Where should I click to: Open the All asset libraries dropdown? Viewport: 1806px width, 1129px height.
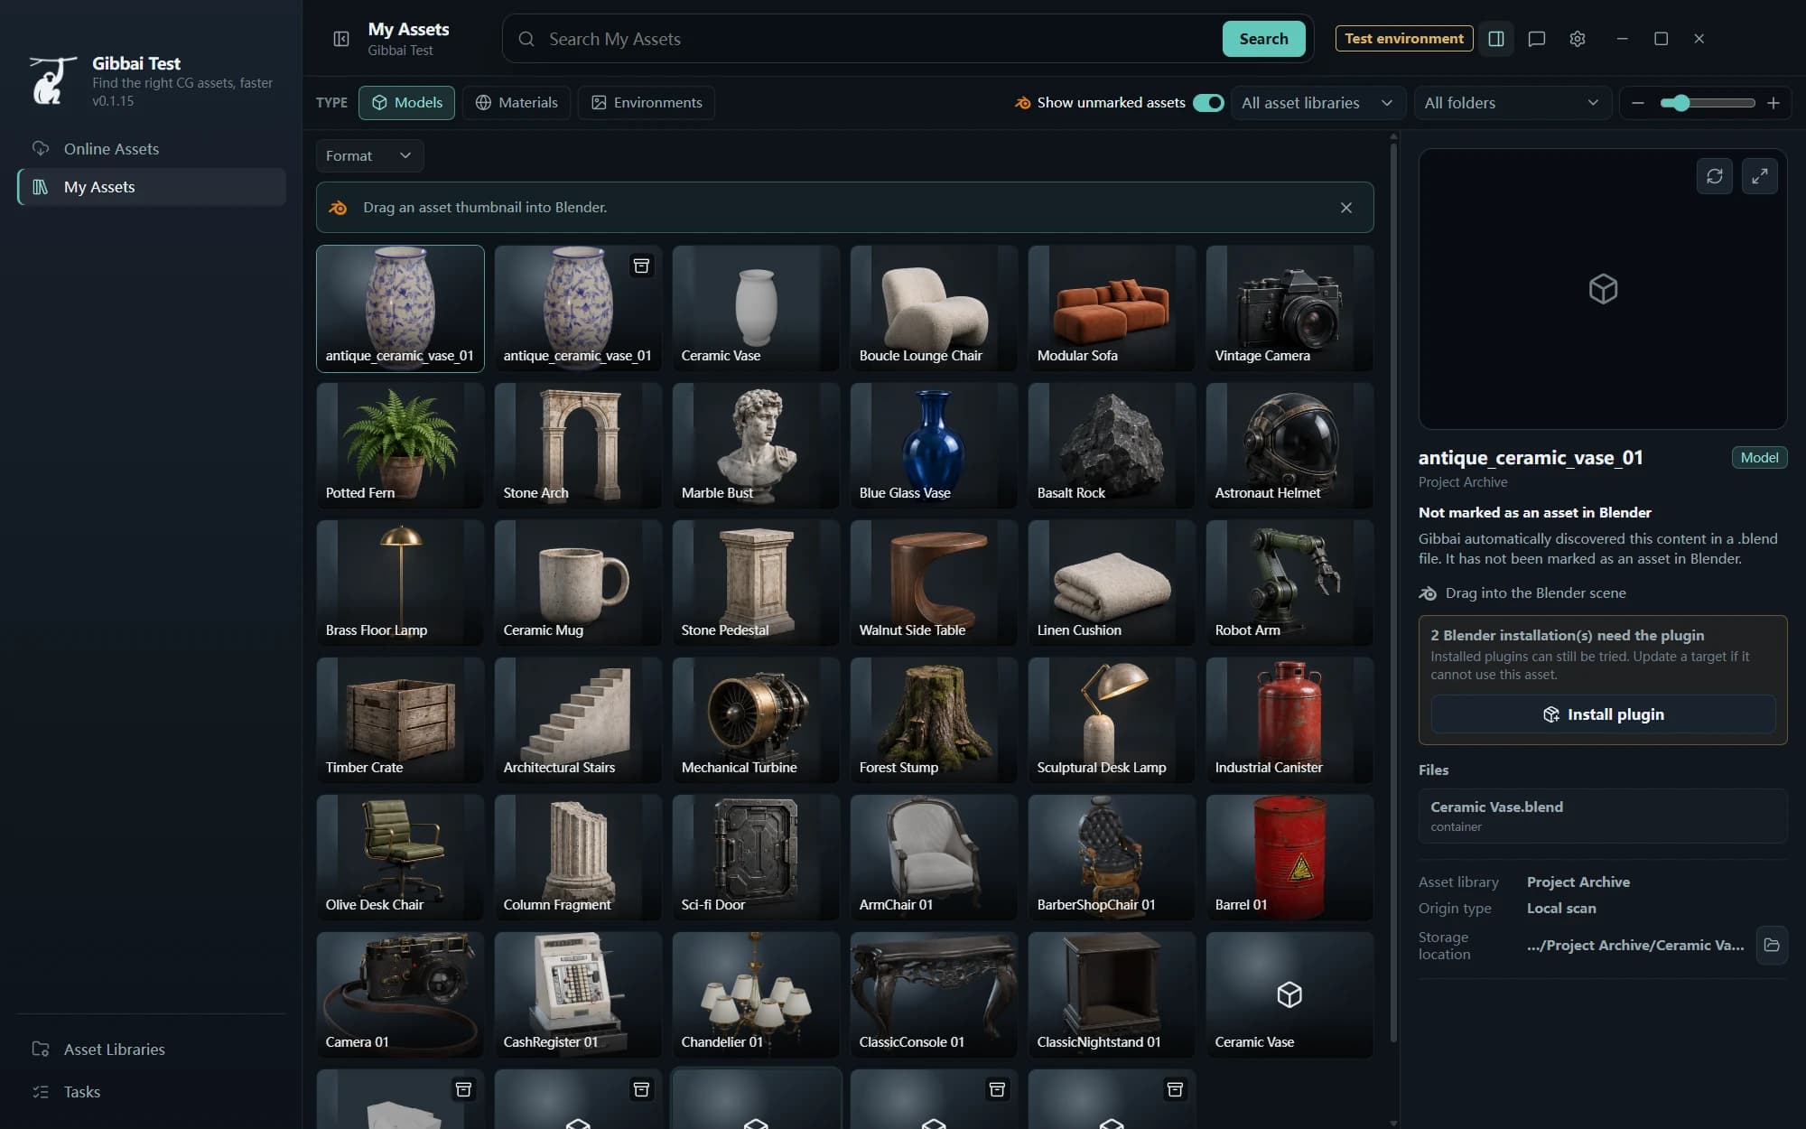click(x=1317, y=103)
